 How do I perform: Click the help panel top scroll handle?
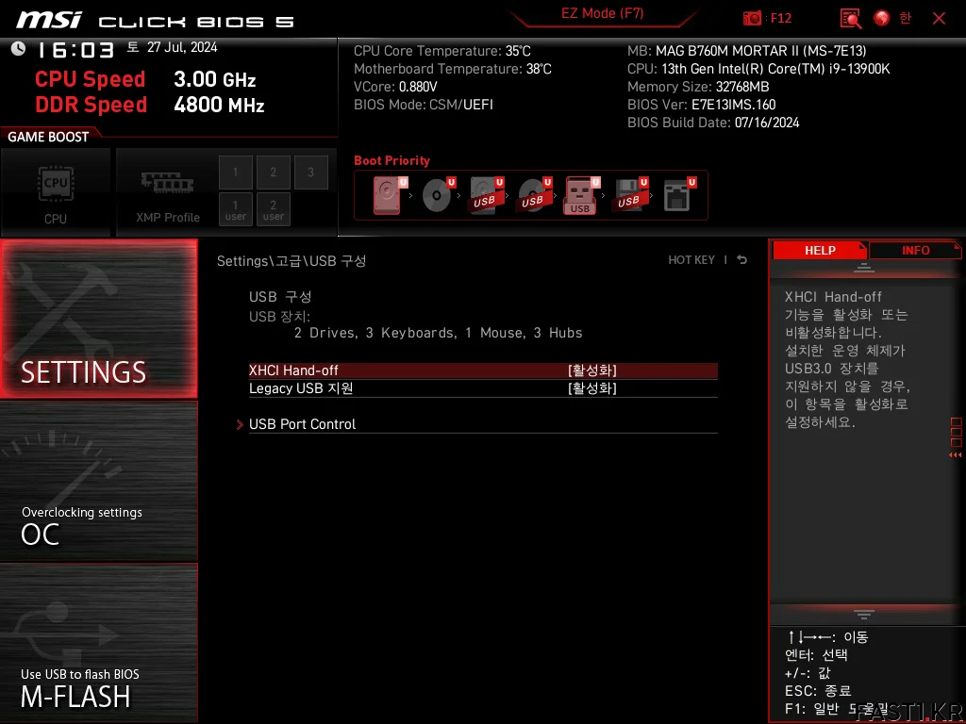pyautogui.click(x=864, y=267)
